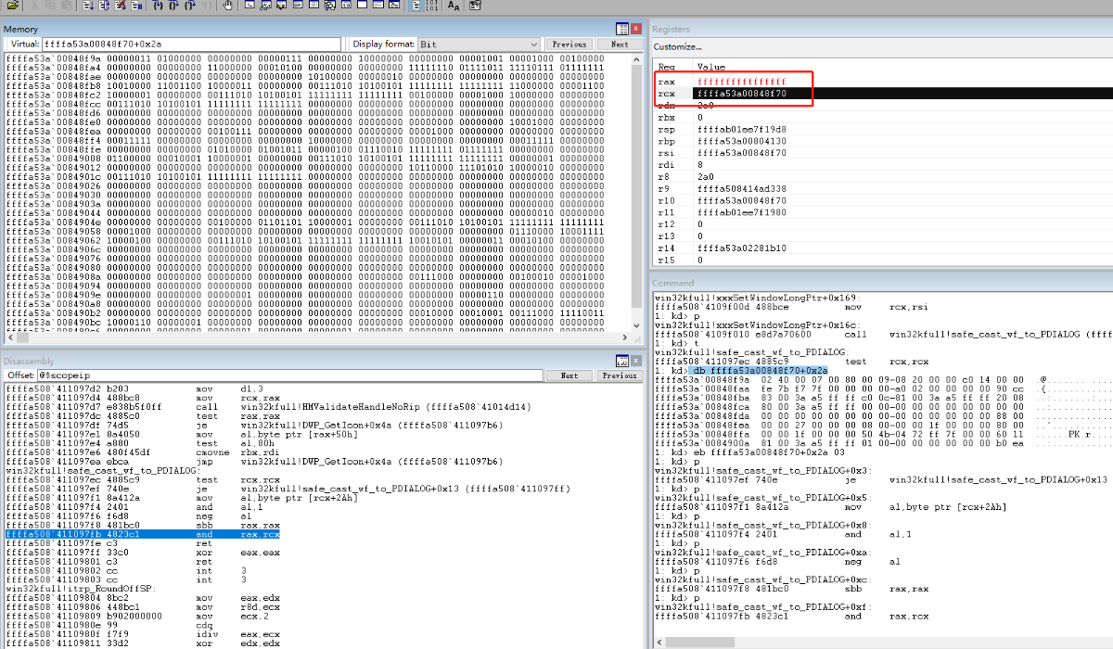This screenshot has height=649, width=1113.
Task: Click the Restart debugging toolbar icon
Action: click(x=104, y=6)
